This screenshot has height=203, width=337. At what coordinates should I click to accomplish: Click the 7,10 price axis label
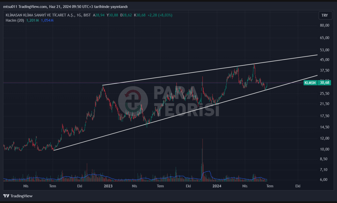click(x=324, y=170)
